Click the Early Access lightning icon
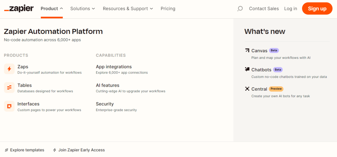Screen dimensions: 337x157 55,150
